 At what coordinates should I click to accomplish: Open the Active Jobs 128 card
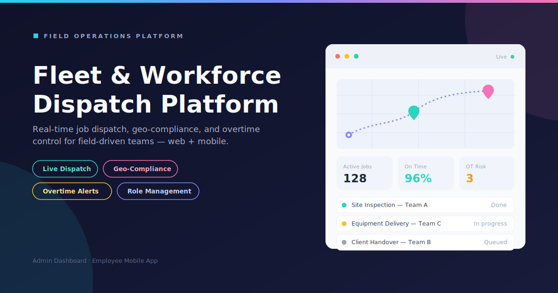pos(365,173)
